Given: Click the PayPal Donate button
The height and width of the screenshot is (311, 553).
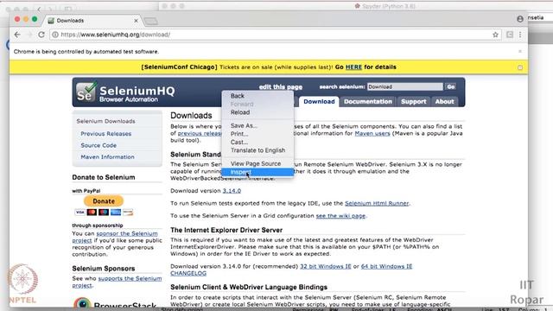Looking at the screenshot, I should pos(104,201).
